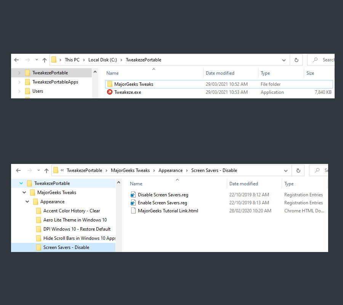Image resolution: width=343 pixels, height=305 pixels.
Task: Select the TweakezePortableApps sidebar folder
Action: pos(56,82)
